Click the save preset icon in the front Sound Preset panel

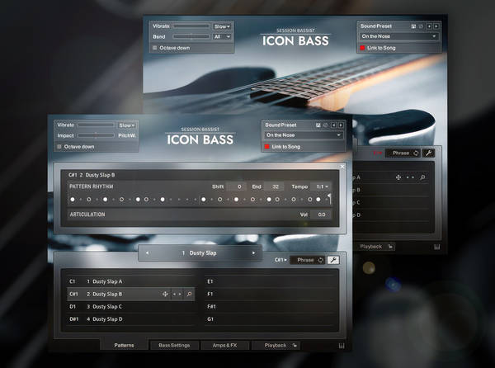pyautogui.click(x=318, y=125)
